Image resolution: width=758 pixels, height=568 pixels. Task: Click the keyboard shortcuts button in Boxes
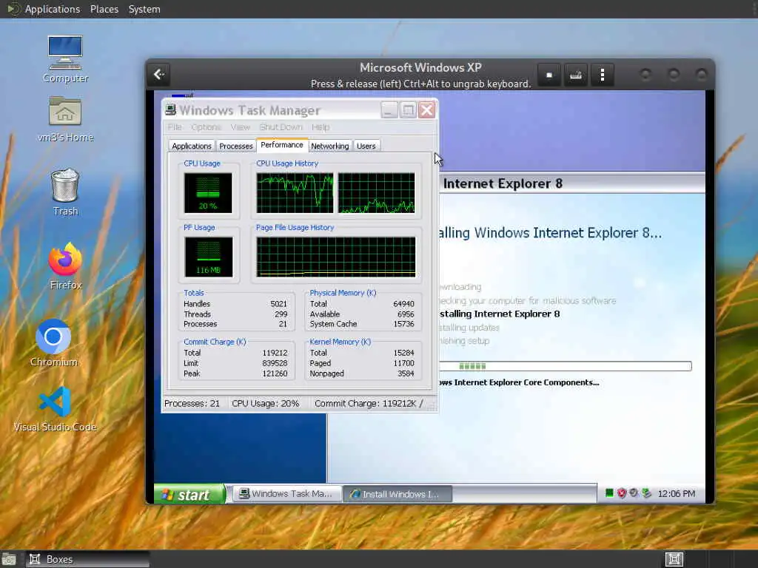575,75
